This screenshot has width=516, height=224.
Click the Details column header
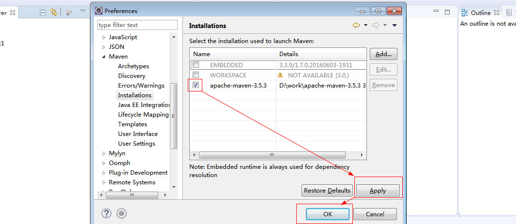321,54
